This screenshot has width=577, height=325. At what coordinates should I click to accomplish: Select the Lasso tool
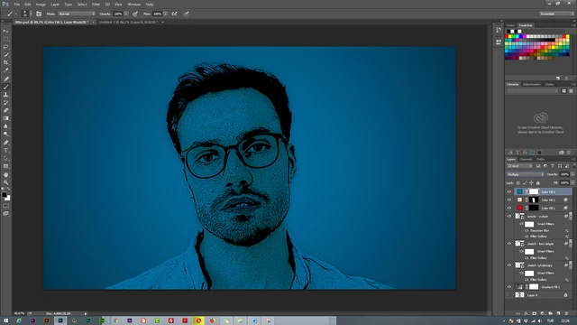[x=5, y=47]
